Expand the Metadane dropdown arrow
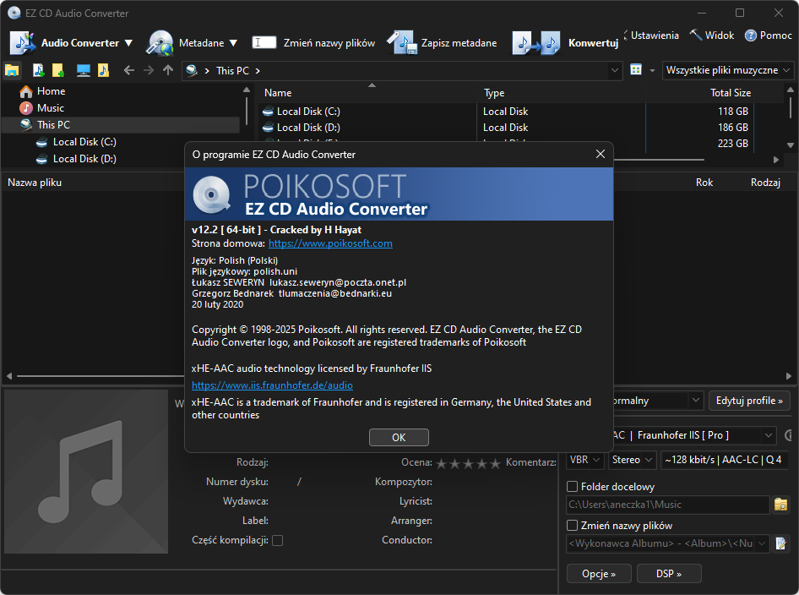Screen dimensions: 799x595 pyautogui.click(x=233, y=43)
